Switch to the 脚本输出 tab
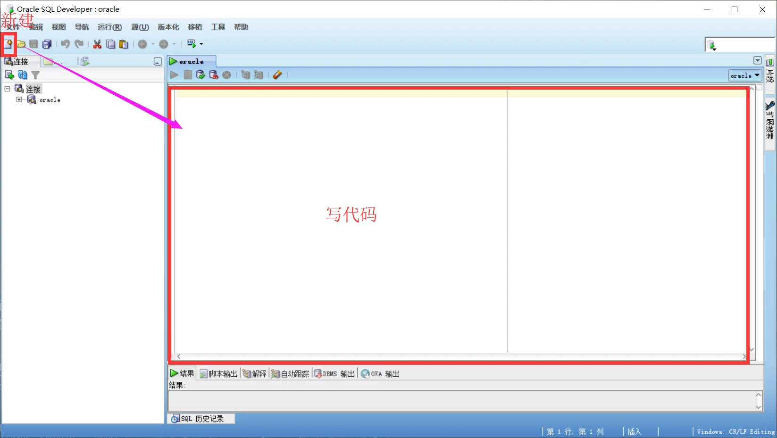The image size is (777, 438). click(x=218, y=373)
